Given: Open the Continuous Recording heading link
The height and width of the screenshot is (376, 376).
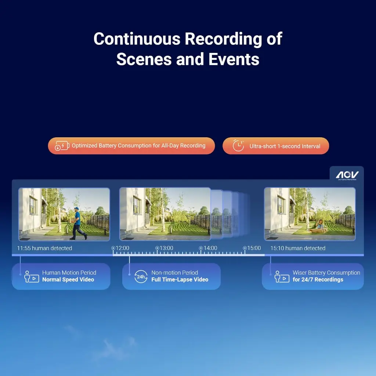Looking at the screenshot, I should pyautogui.click(x=188, y=49).
